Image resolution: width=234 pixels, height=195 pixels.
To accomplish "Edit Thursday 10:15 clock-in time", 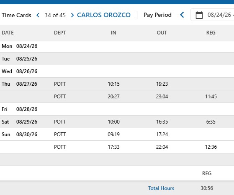I will pyautogui.click(x=114, y=84).
